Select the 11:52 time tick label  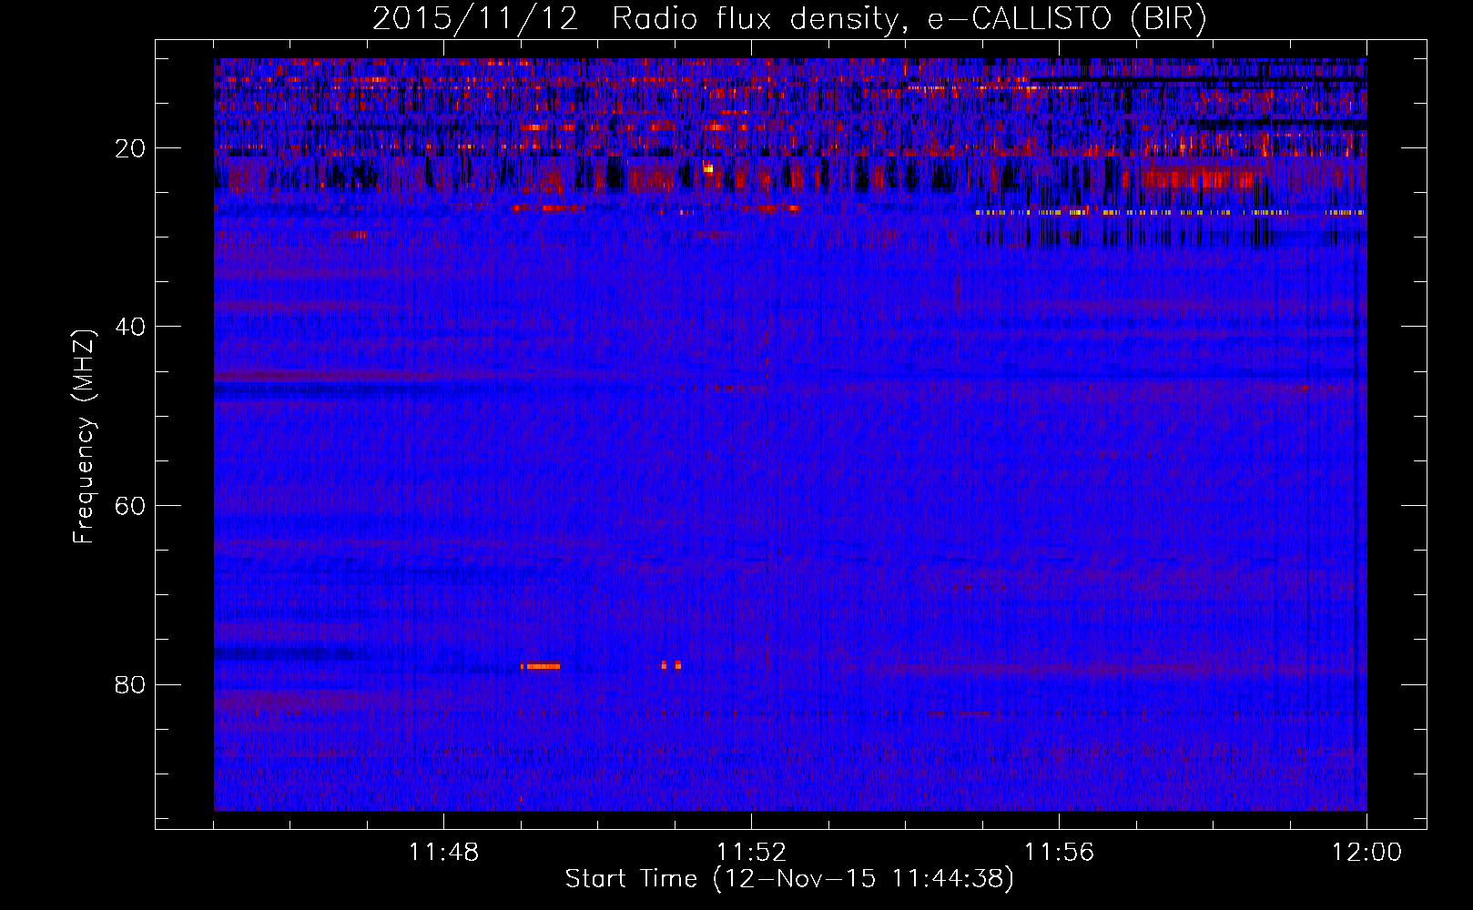click(751, 853)
